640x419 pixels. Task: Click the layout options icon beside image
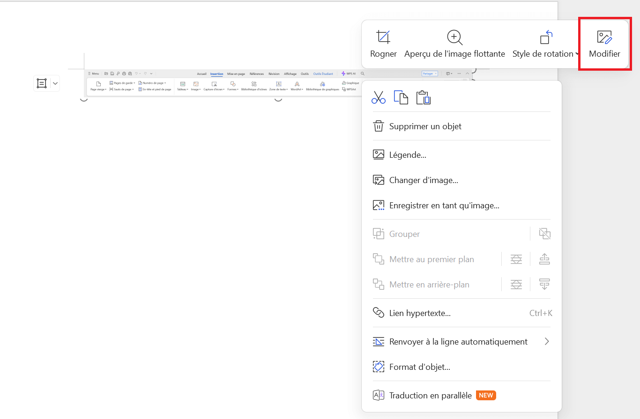pyautogui.click(x=42, y=83)
